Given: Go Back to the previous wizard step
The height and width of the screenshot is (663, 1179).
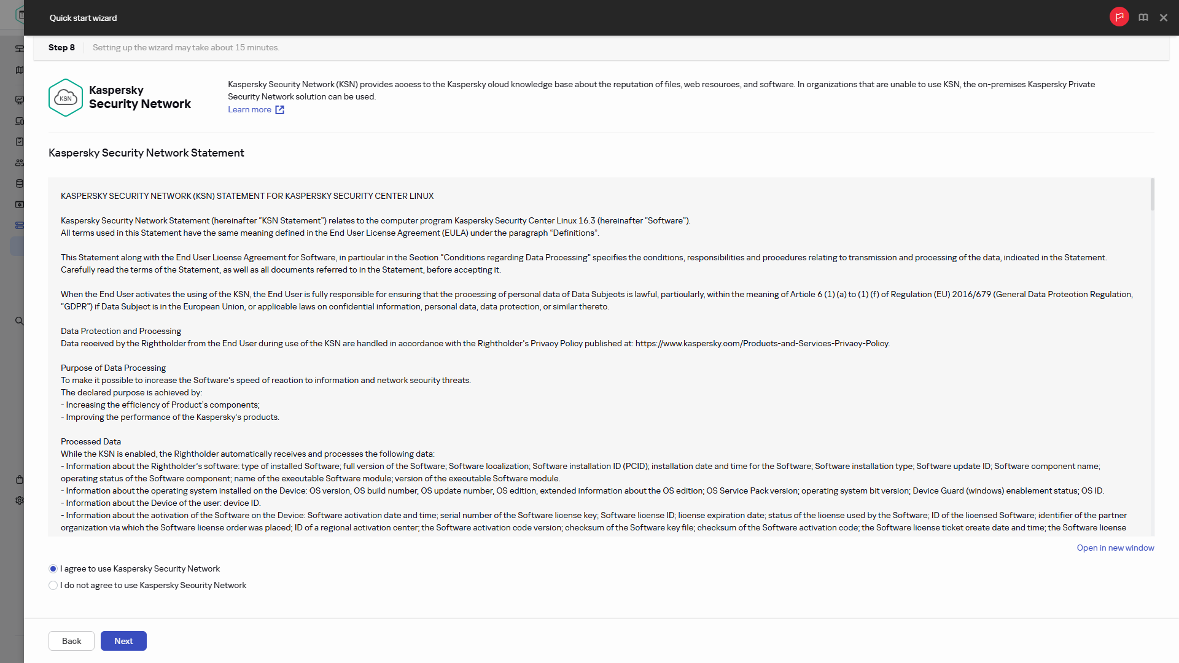Looking at the screenshot, I should (x=71, y=641).
